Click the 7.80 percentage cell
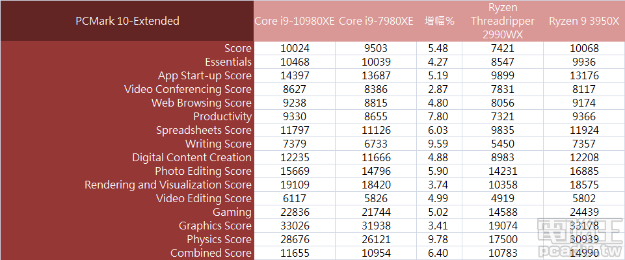This screenshot has width=625, height=260. pyautogui.click(x=439, y=116)
